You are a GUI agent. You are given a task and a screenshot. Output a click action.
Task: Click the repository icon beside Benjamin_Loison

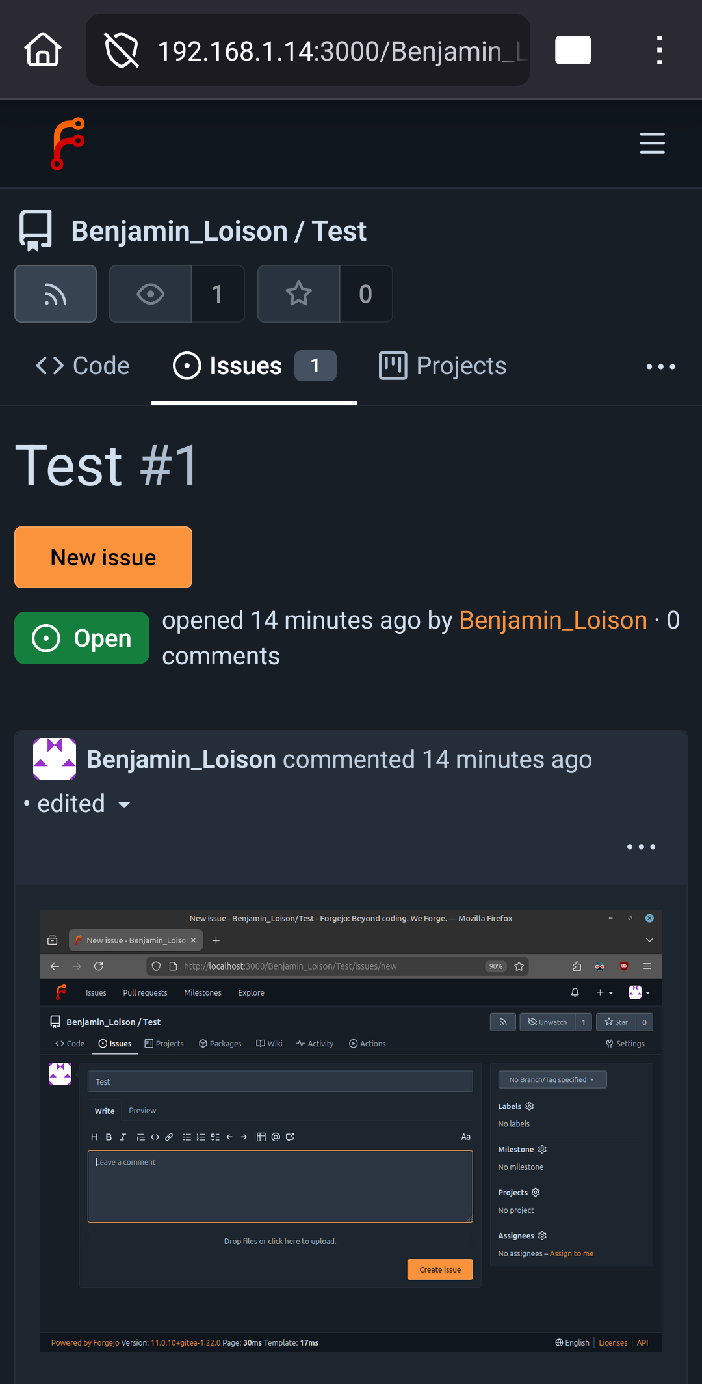pyautogui.click(x=36, y=231)
